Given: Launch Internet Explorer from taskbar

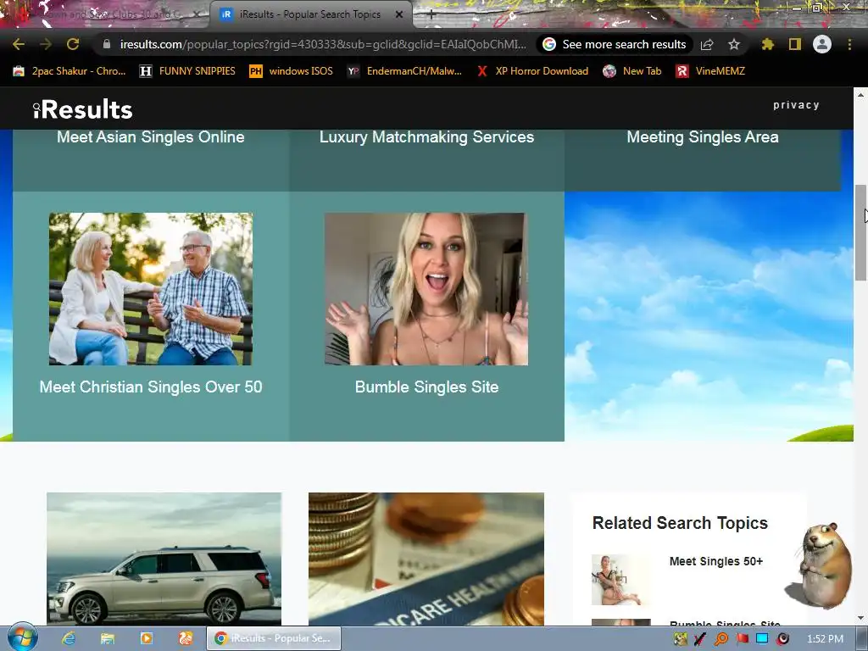Looking at the screenshot, I should coord(69,638).
